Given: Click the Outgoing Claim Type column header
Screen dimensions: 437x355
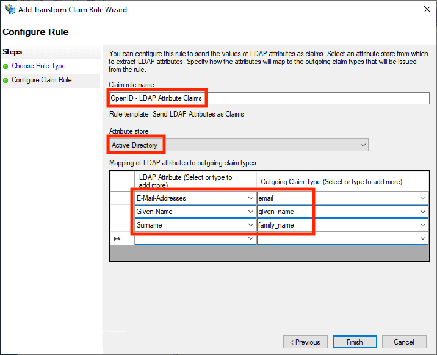Looking at the screenshot, I should [342, 181].
